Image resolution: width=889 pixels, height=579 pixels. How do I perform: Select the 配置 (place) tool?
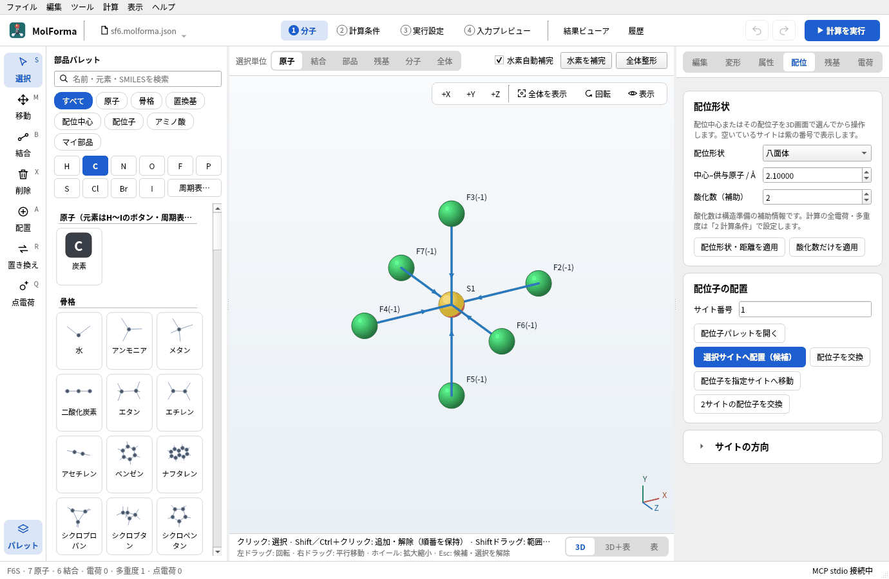pos(23,219)
